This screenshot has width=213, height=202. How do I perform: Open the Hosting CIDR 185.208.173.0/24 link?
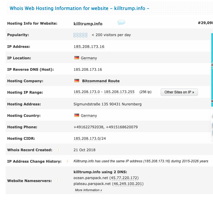[x=90, y=138]
